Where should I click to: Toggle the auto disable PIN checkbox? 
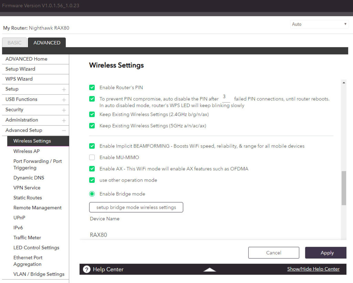(x=92, y=99)
